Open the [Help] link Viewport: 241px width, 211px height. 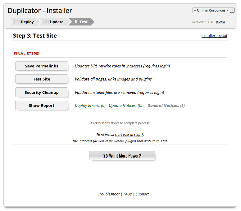220,22
